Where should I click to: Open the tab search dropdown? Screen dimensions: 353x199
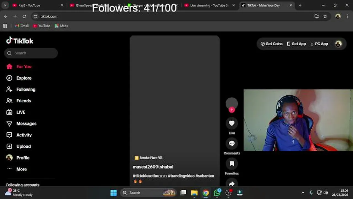click(x=5, y=5)
